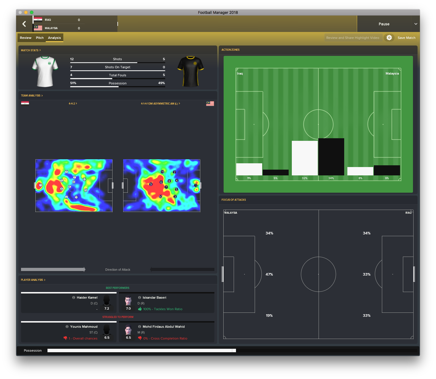
Task: Open Younis Mahmoud player link
Action: pyautogui.click(x=84, y=327)
